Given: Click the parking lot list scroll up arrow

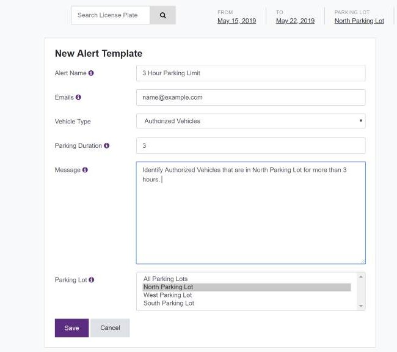Looking at the screenshot, I should (x=361, y=277).
